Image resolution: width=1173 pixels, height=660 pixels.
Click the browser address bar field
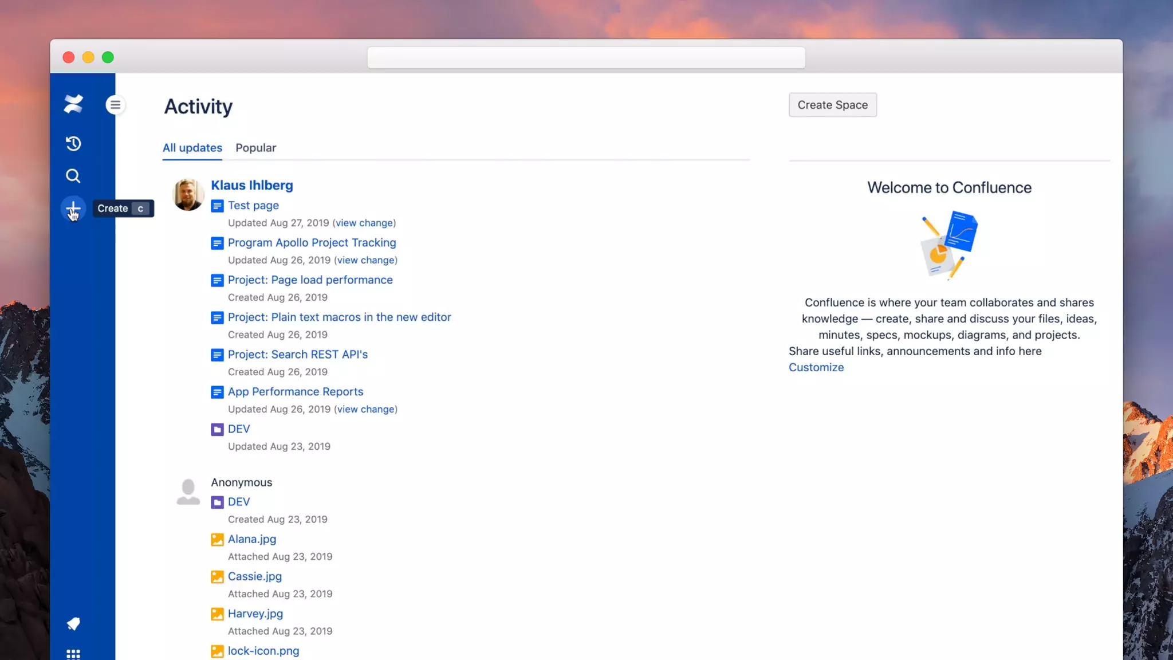(x=586, y=58)
